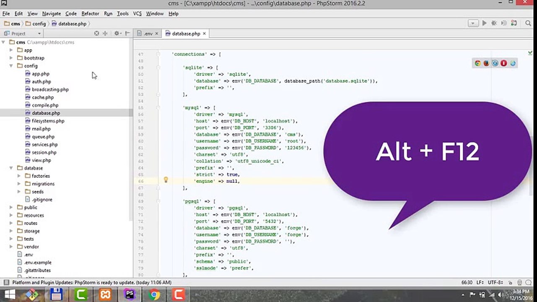Image resolution: width=537 pixels, height=302 pixels.
Task: Close the .env editor tab
Action: (157, 34)
